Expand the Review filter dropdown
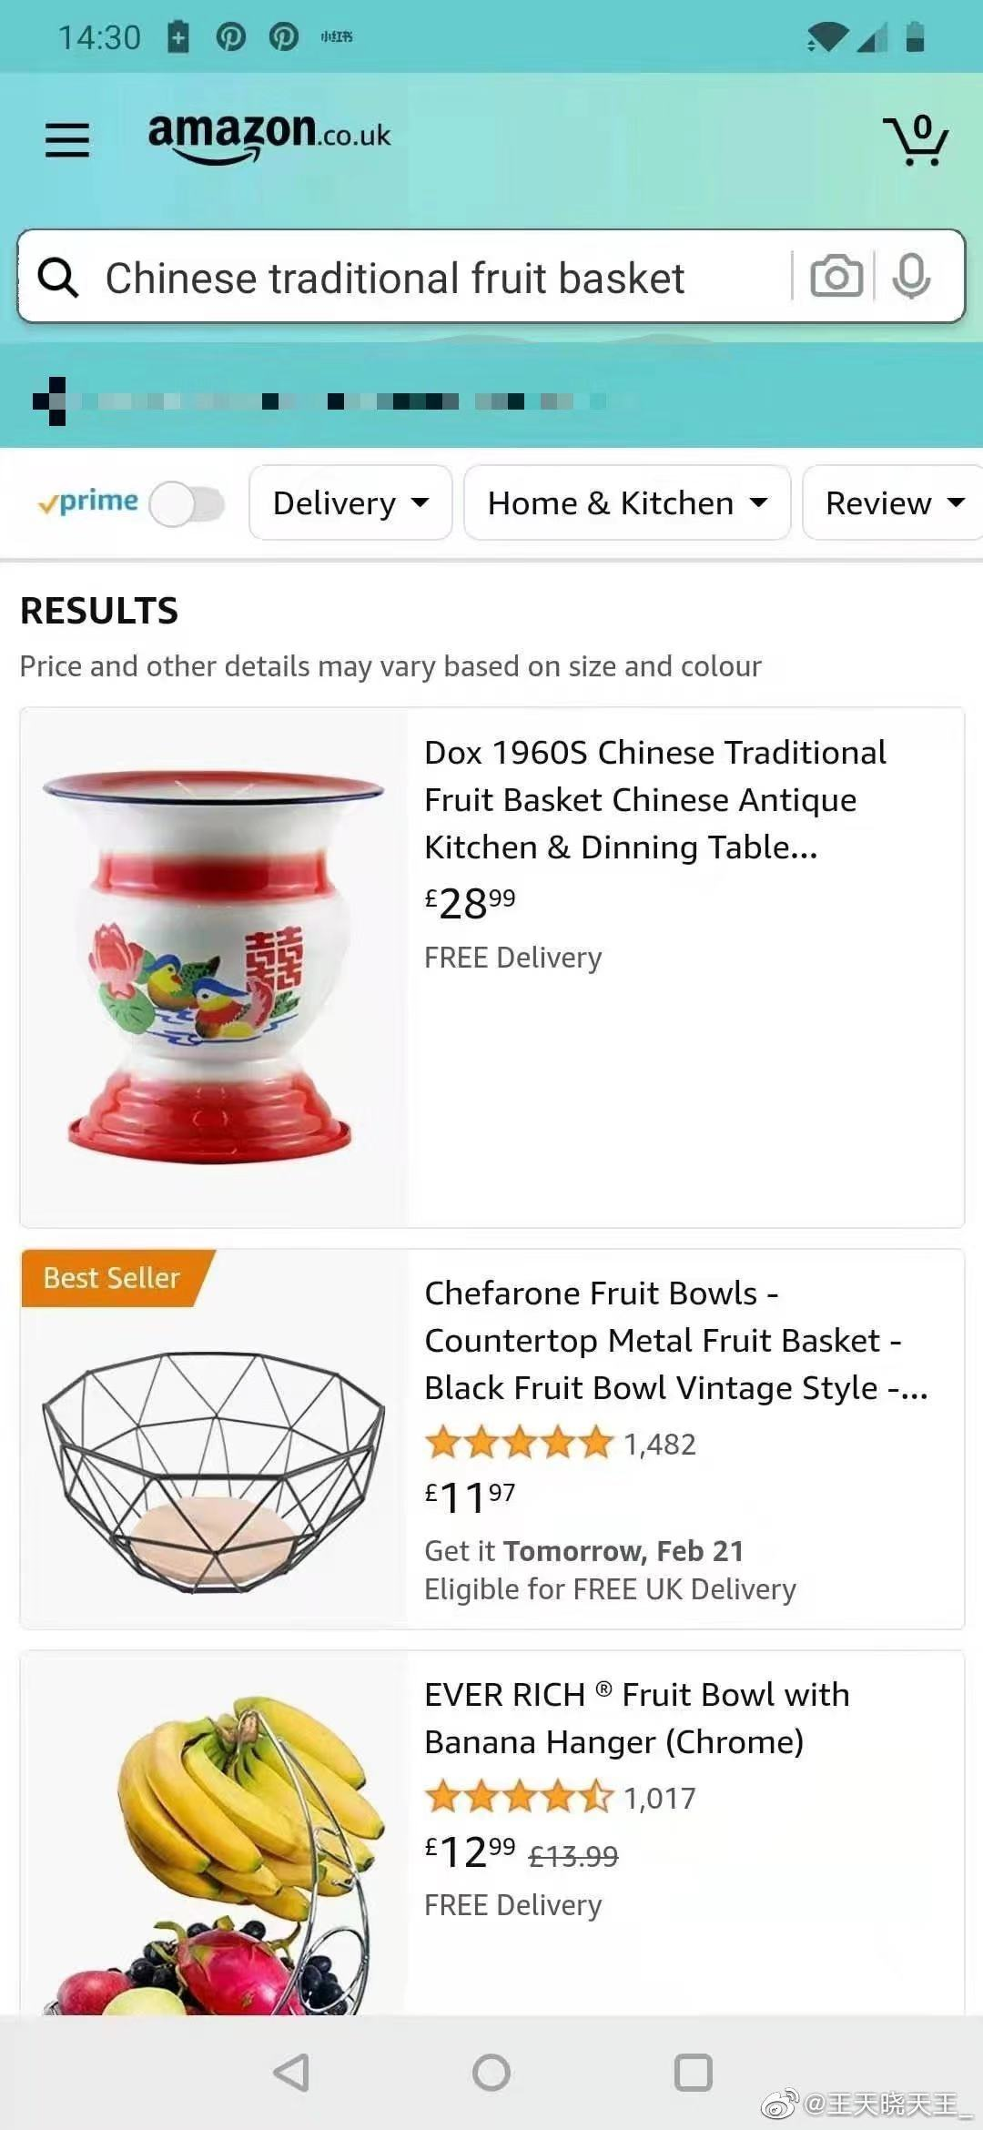The image size is (983, 2130). (x=893, y=502)
